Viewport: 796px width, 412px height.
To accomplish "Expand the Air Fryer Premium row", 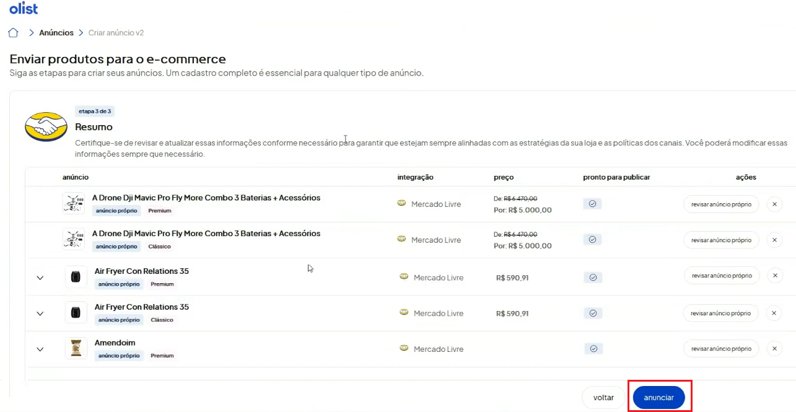I will pos(40,278).
